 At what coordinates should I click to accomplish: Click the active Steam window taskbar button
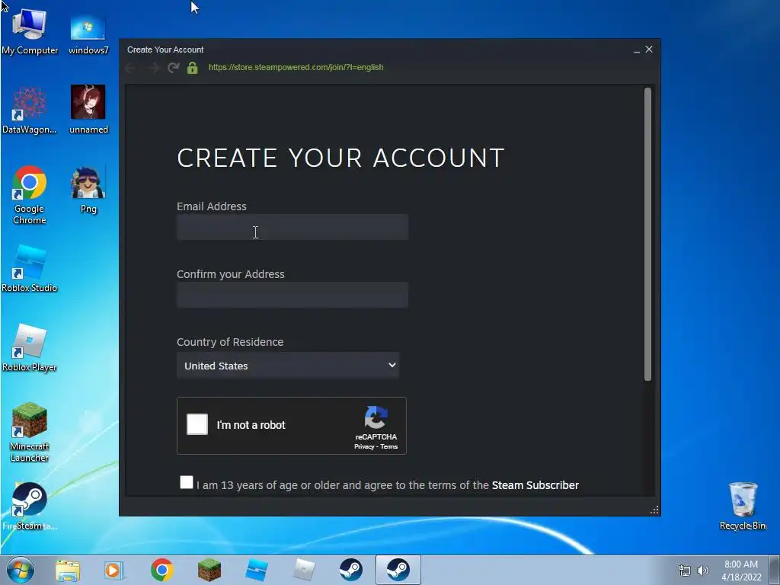point(398,570)
